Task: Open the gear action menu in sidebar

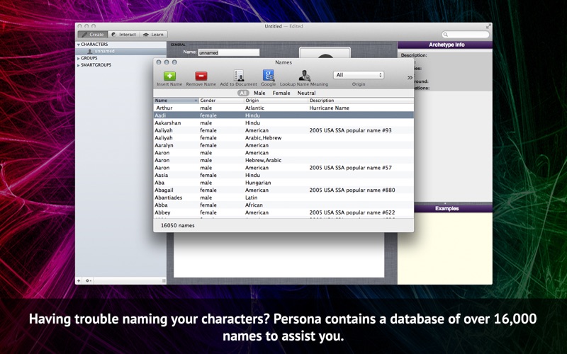Action: click(x=88, y=280)
